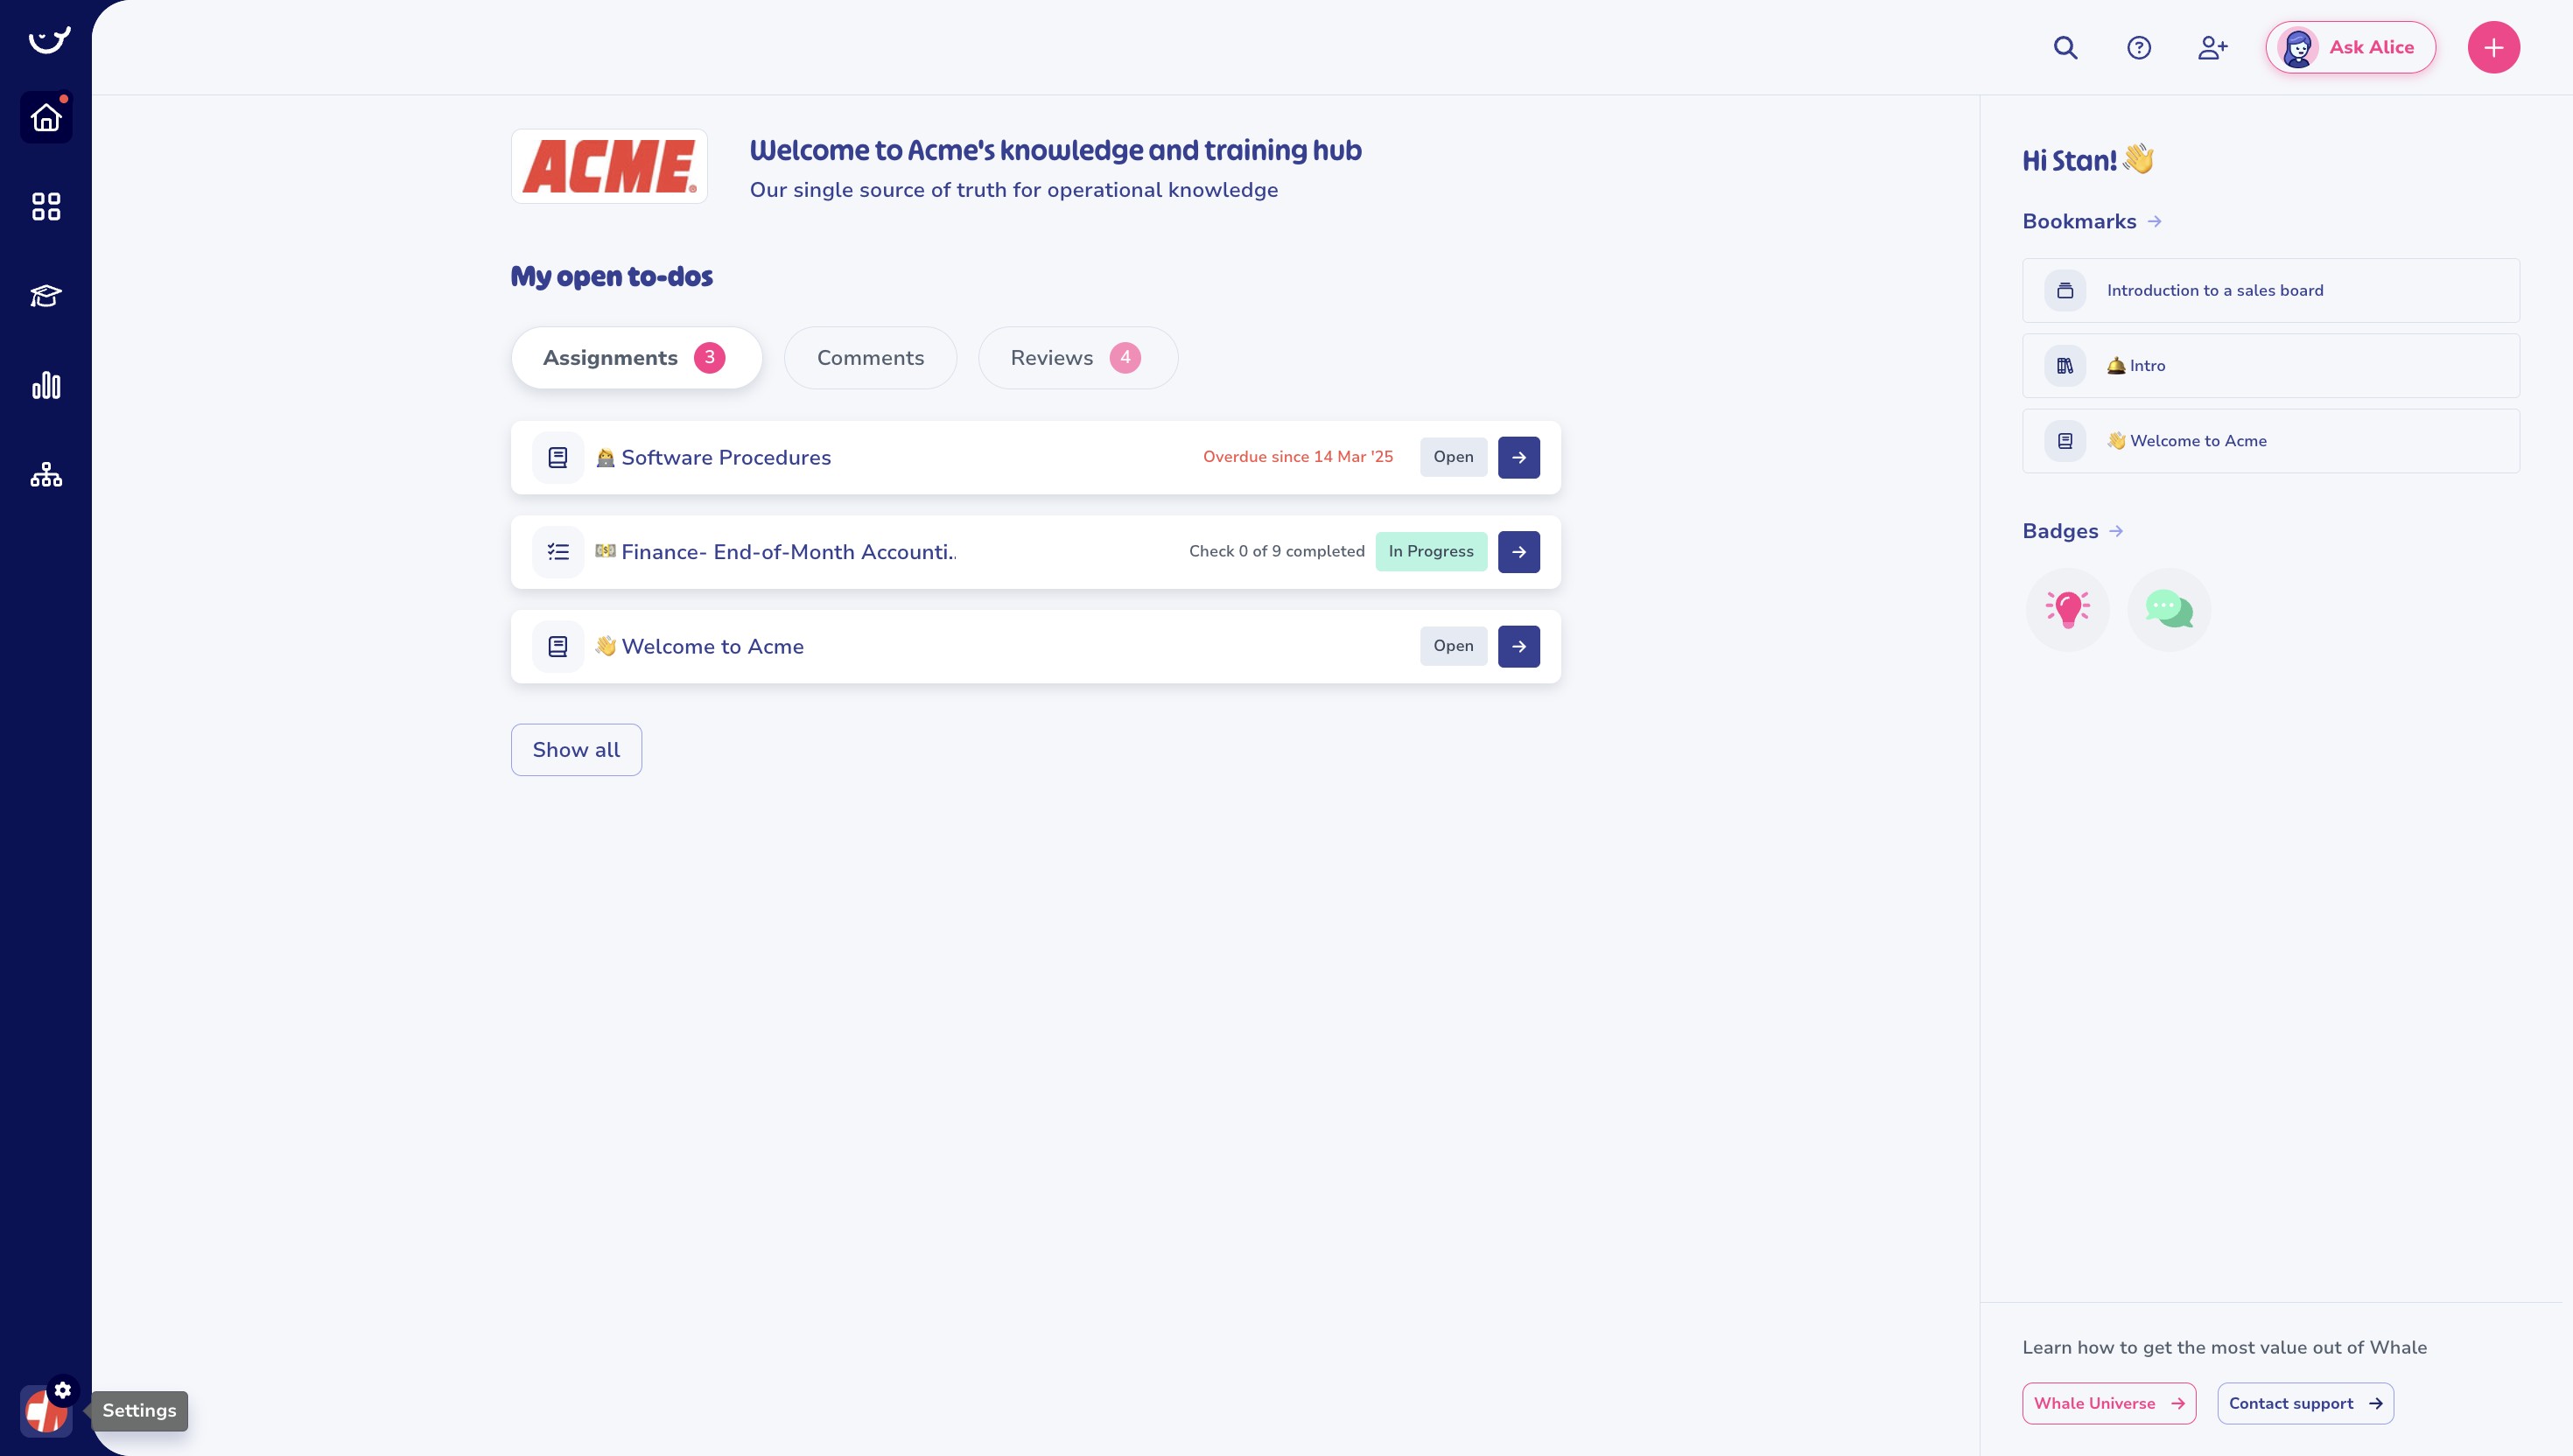2573x1456 pixels.
Task: Click the arrow next to Badges
Action: [2116, 531]
